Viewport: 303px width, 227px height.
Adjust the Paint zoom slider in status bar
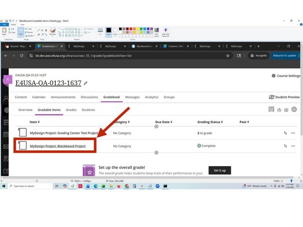(x=291, y=181)
